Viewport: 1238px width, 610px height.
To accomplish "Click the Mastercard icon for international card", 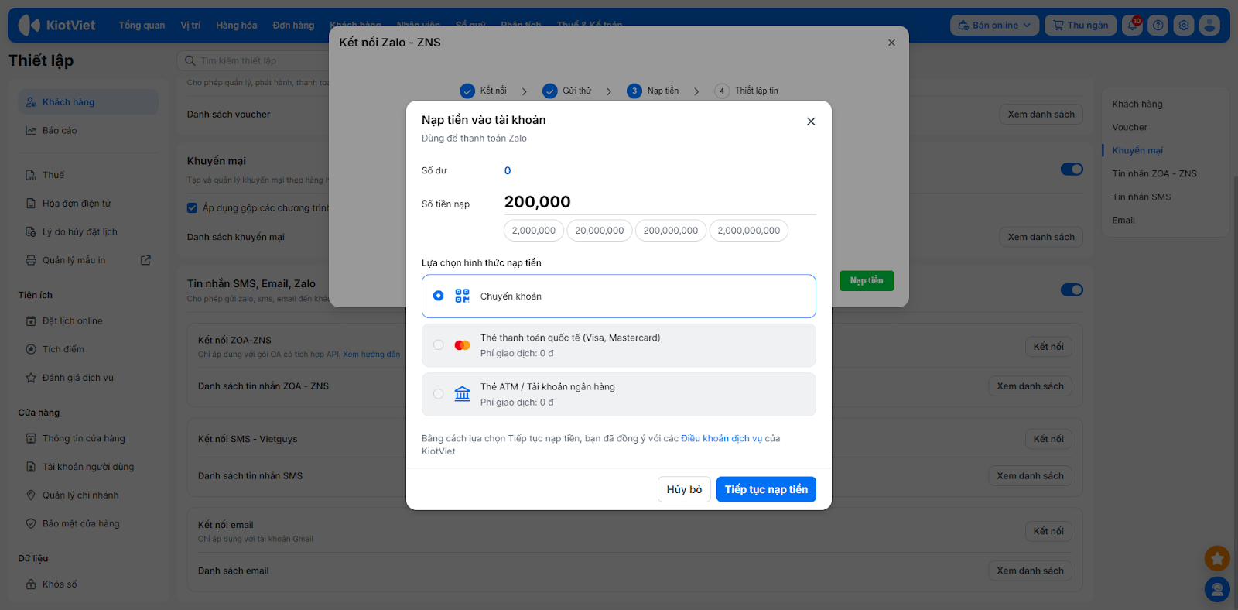I will (x=462, y=345).
